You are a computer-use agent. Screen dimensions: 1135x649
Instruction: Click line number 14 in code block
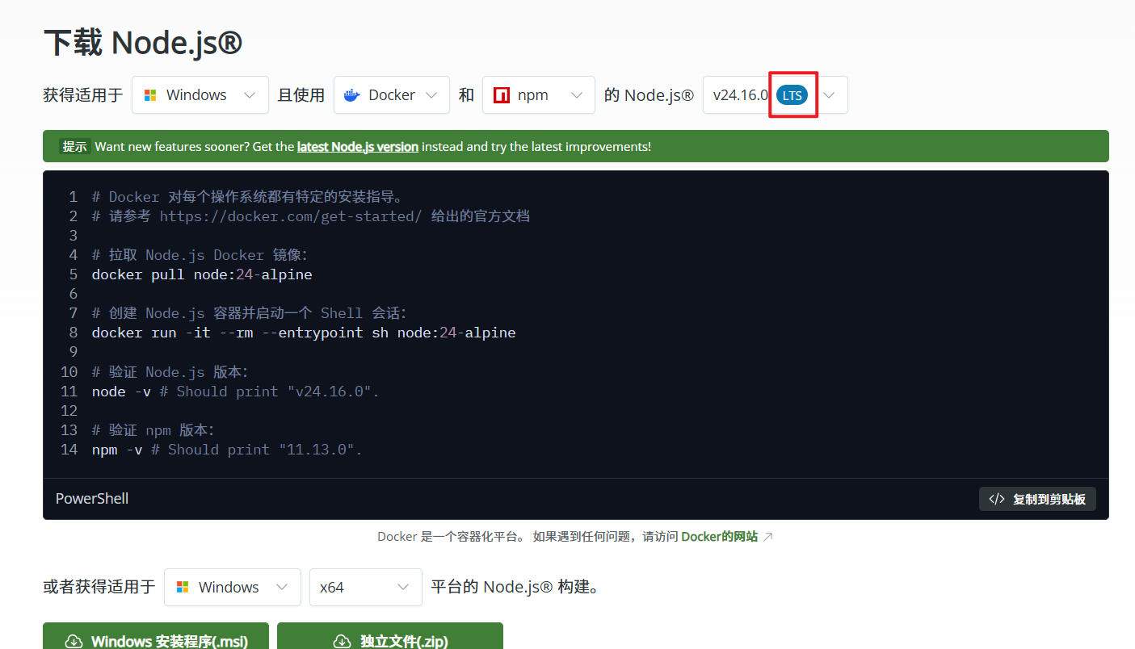(x=69, y=450)
